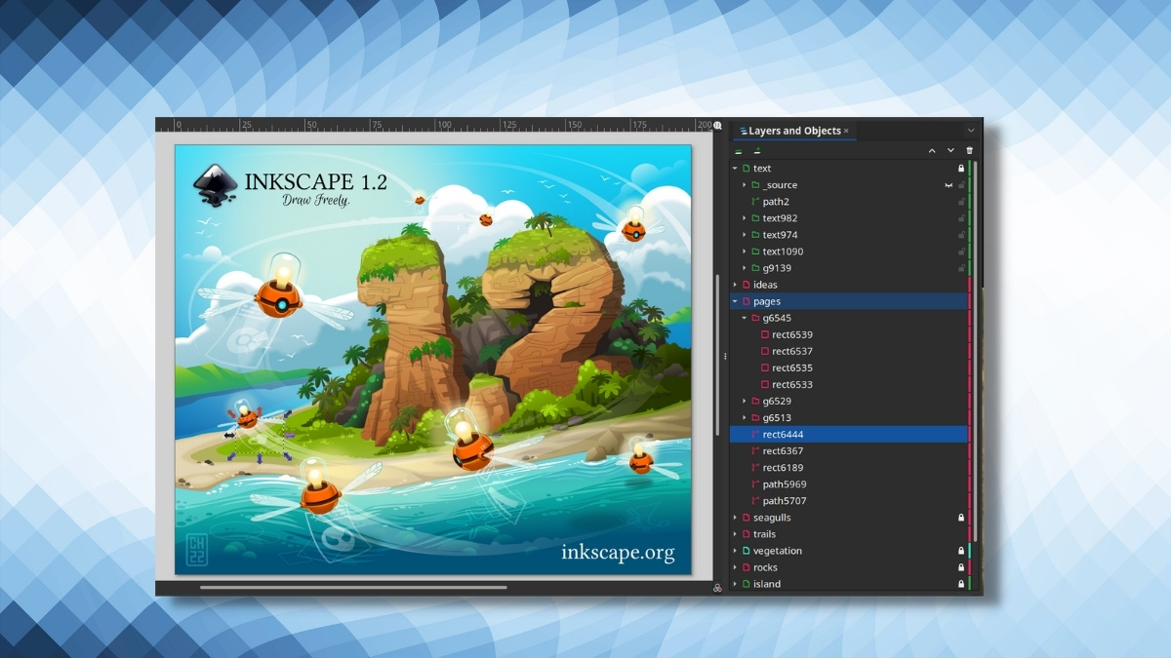Add a new layer using the plus icon
The width and height of the screenshot is (1171, 658).
[x=756, y=151]
